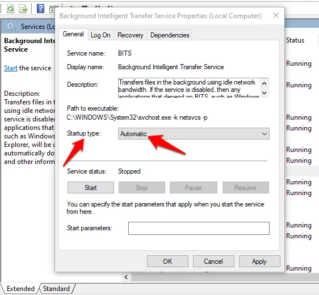Image resolution: width=319 pixels, height=295 pixels.
Task: Click the Start service button
Action: (x=91, y=187)
